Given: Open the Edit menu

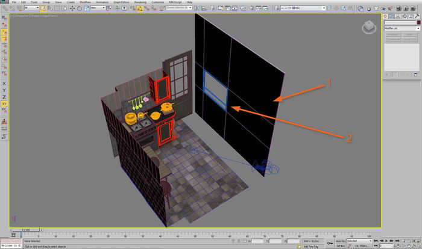Looking at the screenshot, I should [24, 2].
